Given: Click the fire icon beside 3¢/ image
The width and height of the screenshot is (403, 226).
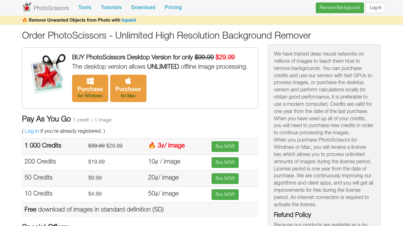Looking at the screenshot, I should click(x=152, y=145).
